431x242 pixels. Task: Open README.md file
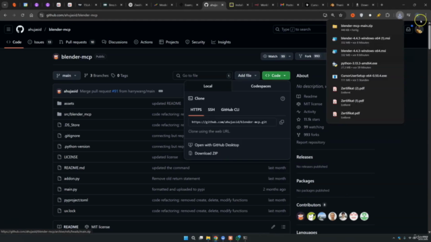coord(74,167)
